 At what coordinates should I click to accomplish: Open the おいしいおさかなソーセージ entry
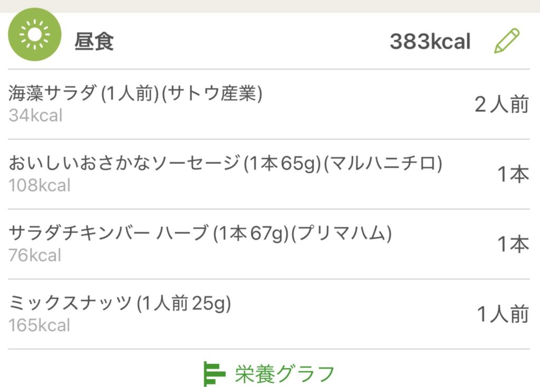click(124, 164)
